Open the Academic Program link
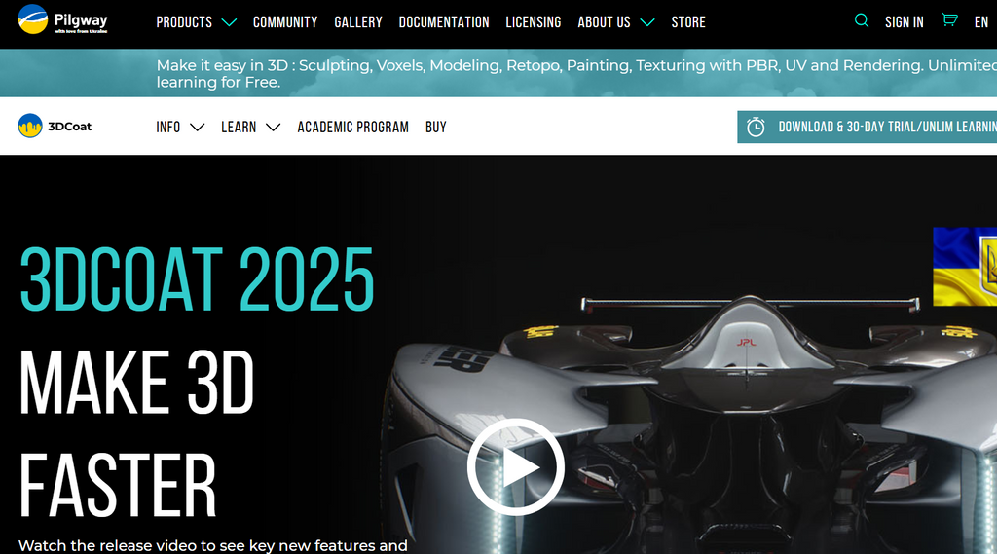 coord(352,127)
